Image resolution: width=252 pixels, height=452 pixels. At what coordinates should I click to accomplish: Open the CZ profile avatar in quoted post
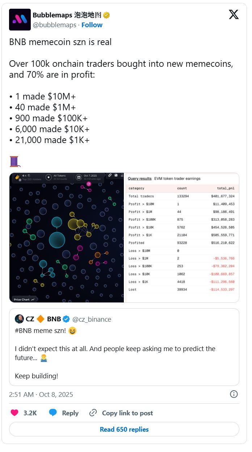tap(19, 319)
